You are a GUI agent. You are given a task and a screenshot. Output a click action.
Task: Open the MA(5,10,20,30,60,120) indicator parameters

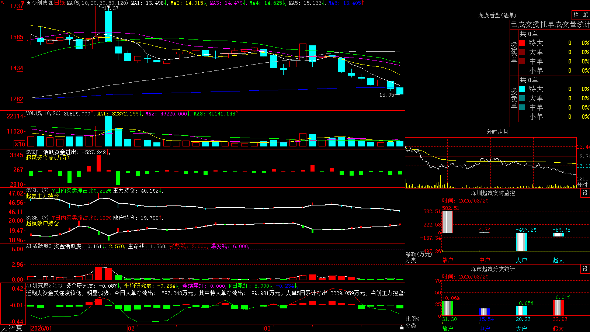point(97,3)
